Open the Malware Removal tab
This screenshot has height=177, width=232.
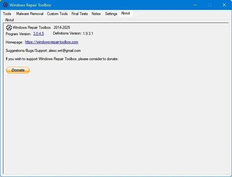click(30, 14)
